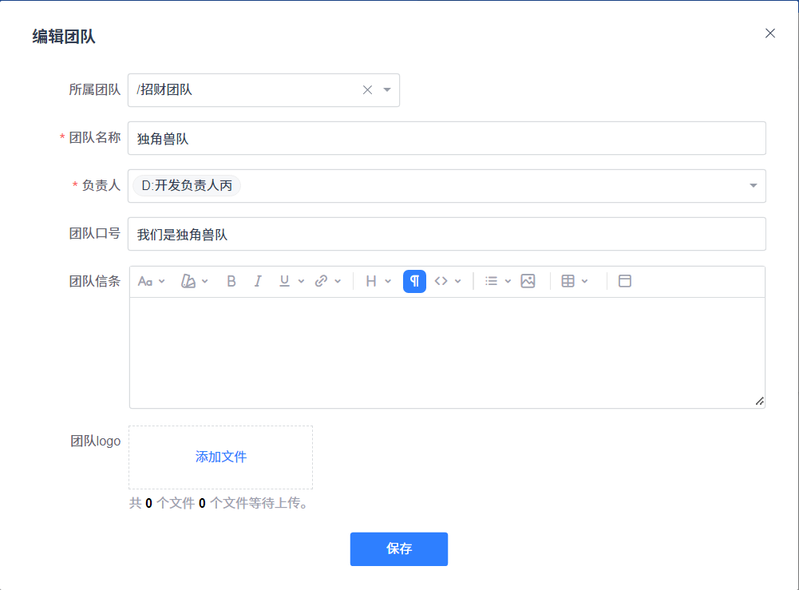The height and width of the screenshot is (590, 799).
Task: Open the font size Aa dropdown
Action: (x=145, y=281)
